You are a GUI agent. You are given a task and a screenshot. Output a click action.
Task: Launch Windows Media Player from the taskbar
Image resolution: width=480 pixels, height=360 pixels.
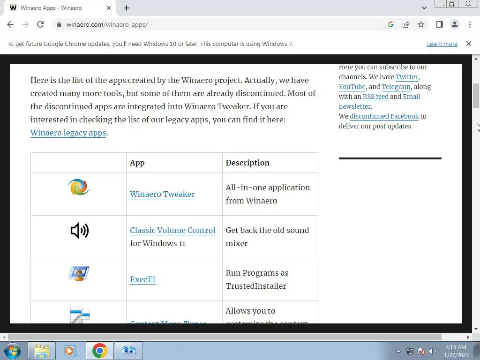click(70, 351)
